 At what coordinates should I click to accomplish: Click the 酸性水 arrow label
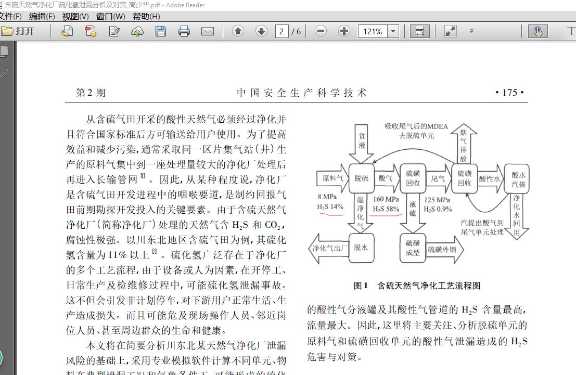[x=490, y=179]
